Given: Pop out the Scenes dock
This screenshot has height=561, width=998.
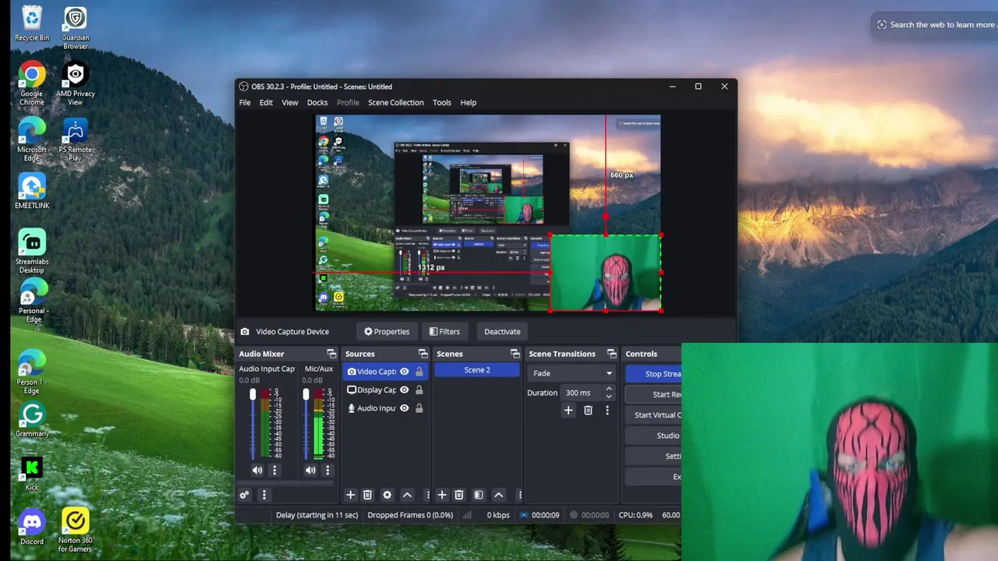Looking at the screenshot, I should (515, 354).
